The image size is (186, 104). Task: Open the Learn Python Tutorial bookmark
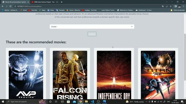[x=107, y=10]
